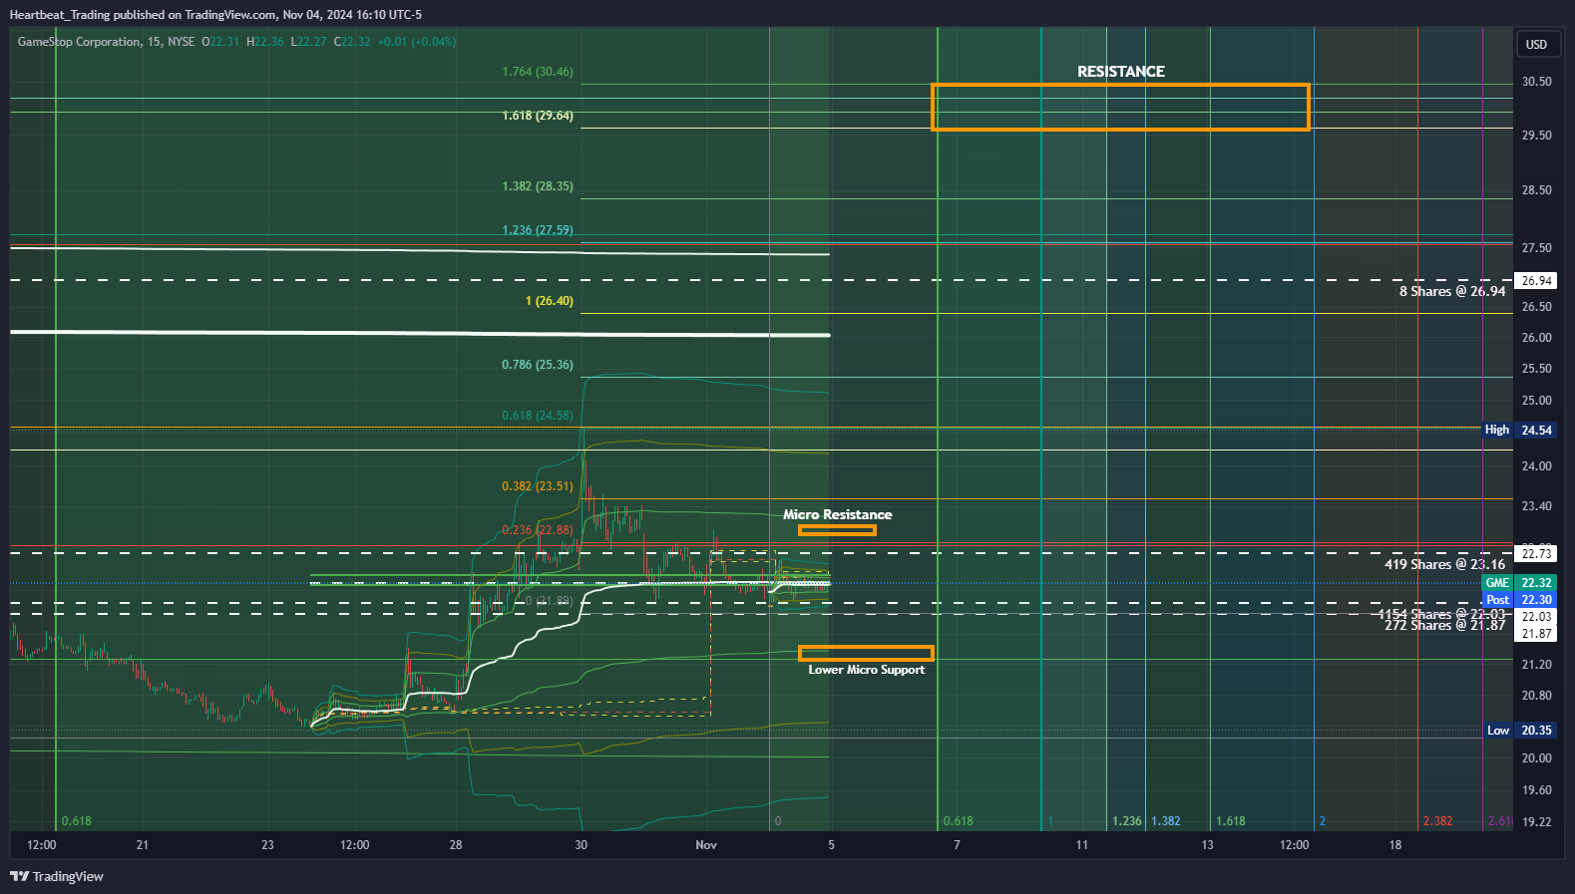Click the 0.786 (25.36) Fibonacci label
The image size is (1575, 894).
pos(538,365)
